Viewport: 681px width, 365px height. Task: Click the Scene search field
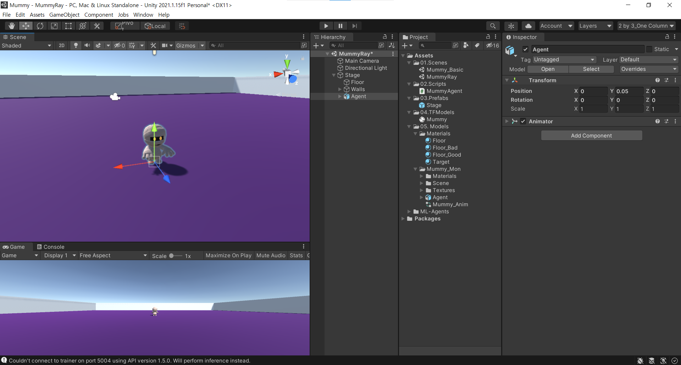pos(255,45)
